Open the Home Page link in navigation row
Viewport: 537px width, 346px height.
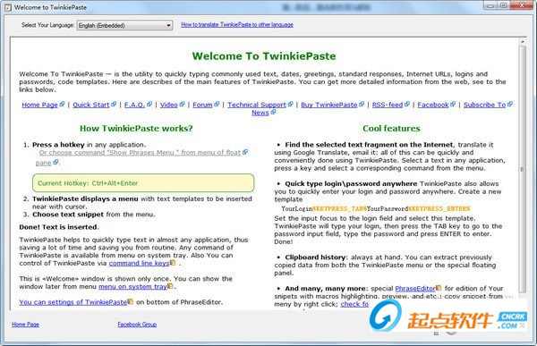coord(39,105)
